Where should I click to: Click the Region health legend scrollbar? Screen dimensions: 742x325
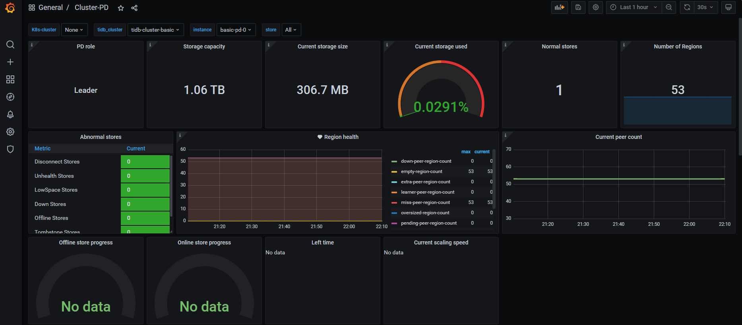coord(494,179)
